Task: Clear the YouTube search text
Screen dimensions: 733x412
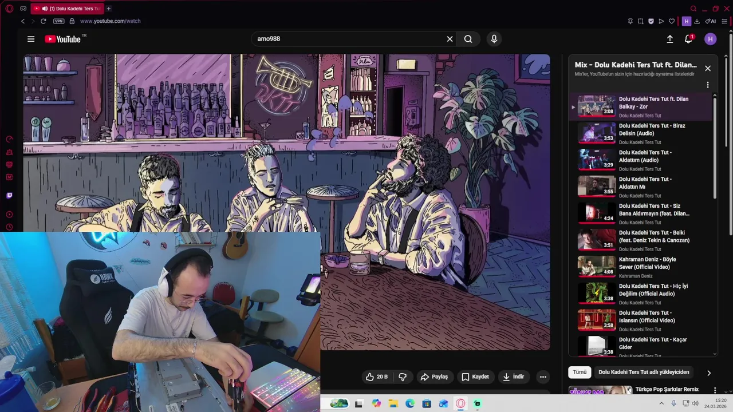Action: point(450,39)
